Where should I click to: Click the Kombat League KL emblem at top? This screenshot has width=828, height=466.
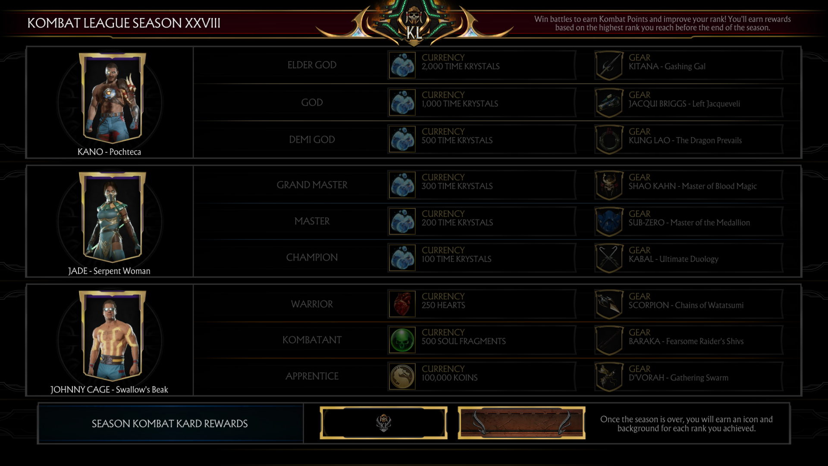tap(414, 24)
